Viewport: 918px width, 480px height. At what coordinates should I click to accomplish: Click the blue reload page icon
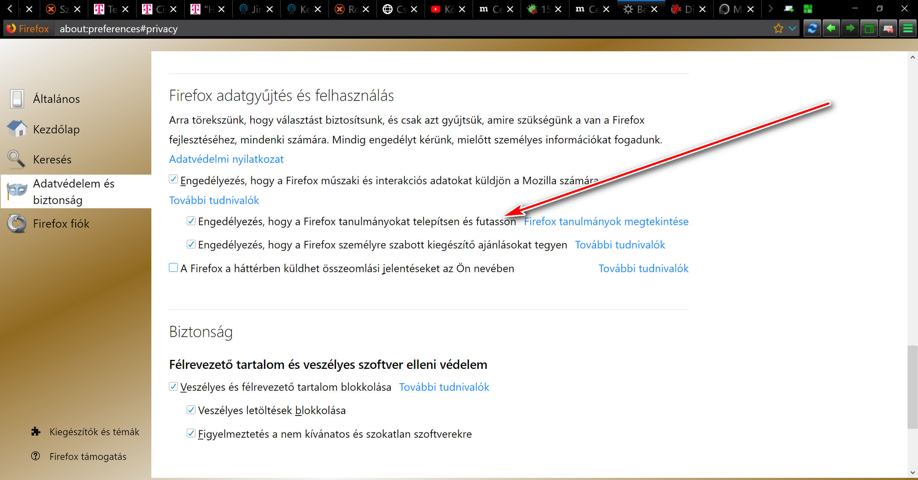click(812, 29)
